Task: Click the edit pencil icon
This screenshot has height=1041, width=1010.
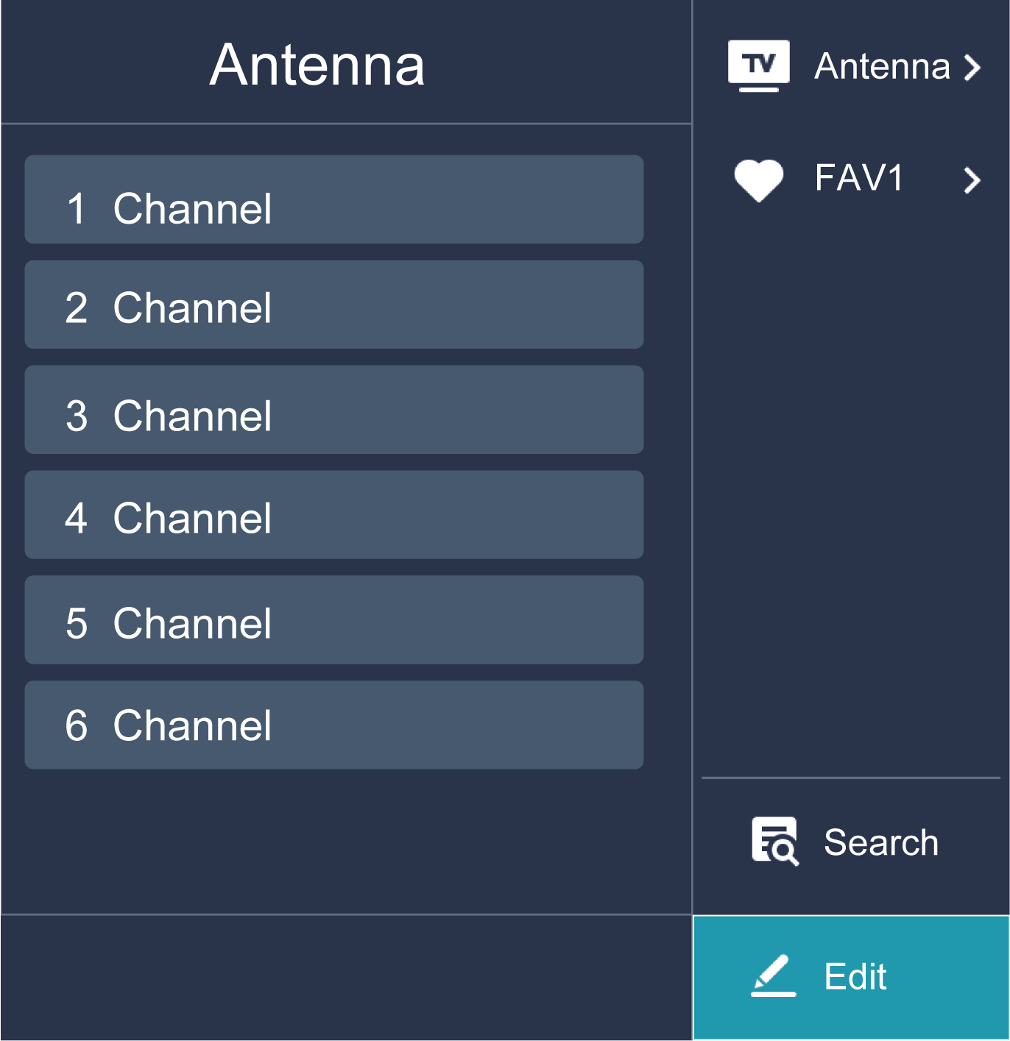Action: (773, 976)
